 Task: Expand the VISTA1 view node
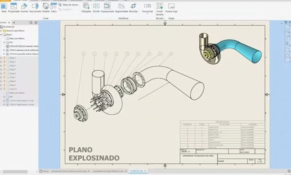4,50
